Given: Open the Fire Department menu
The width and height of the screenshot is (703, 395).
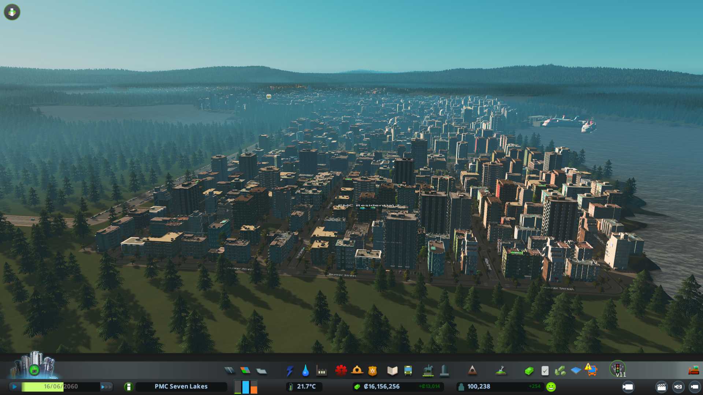Looking at the screenshot, I should pos(357,371).
